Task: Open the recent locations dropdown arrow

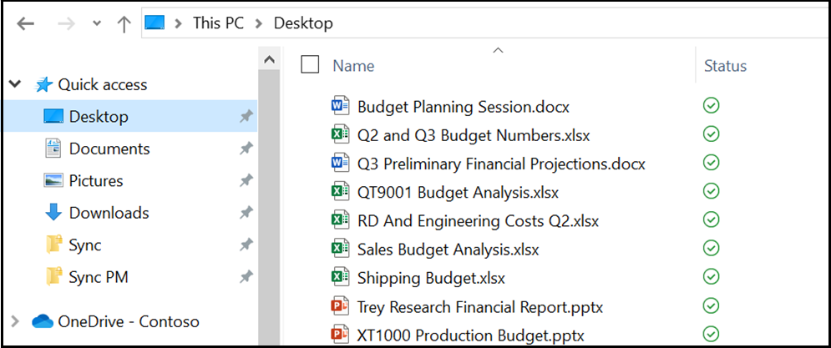Action: (x=95, y=23)
